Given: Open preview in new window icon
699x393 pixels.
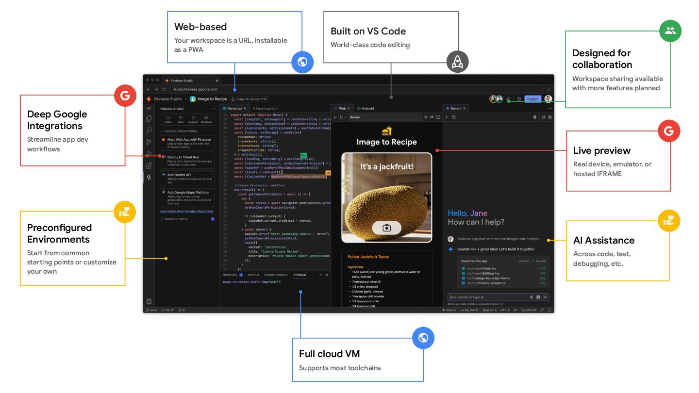Looking at the screenshot, I should click(x=438, y=117).
